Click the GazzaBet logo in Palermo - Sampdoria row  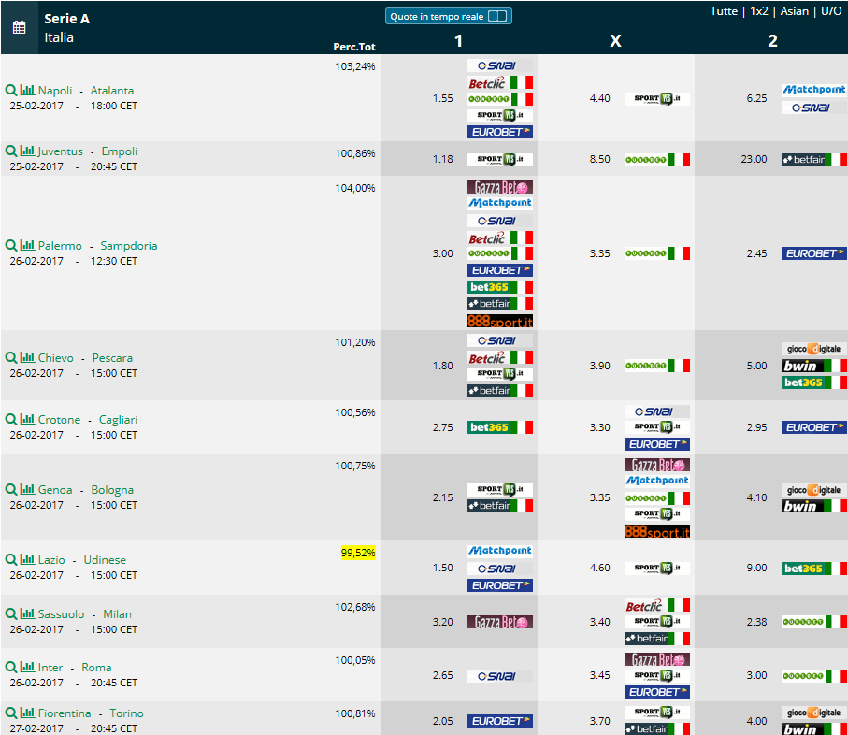click(500, 187)
